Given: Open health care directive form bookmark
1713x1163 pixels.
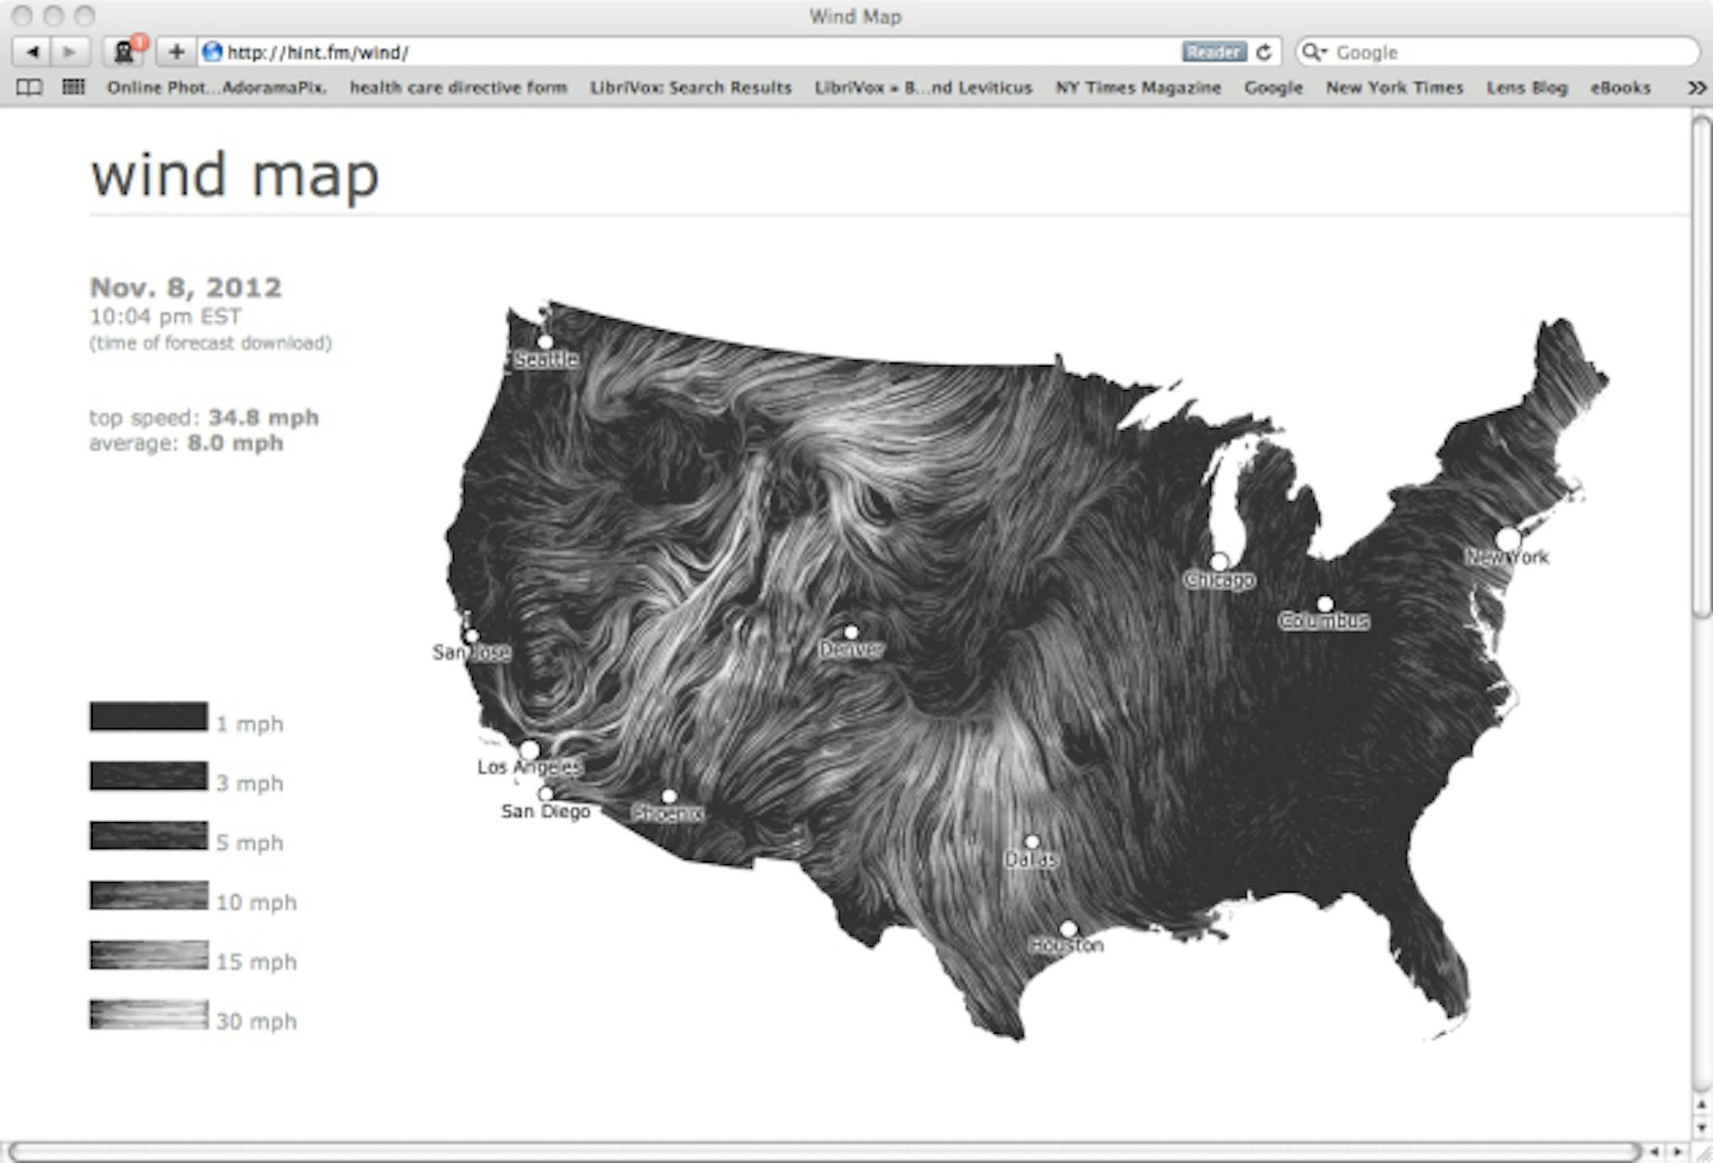Looking at the screenshot, I should 458,88.
